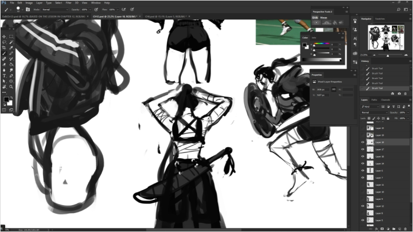Switch to the Channels tab
Image resolution: width=413 pixels, height=232 pixels.
(385, 100)
